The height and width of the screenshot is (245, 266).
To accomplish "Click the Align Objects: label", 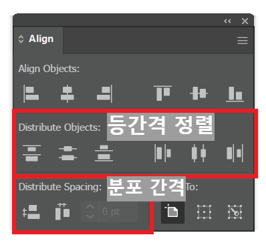I will click(49, 69).
